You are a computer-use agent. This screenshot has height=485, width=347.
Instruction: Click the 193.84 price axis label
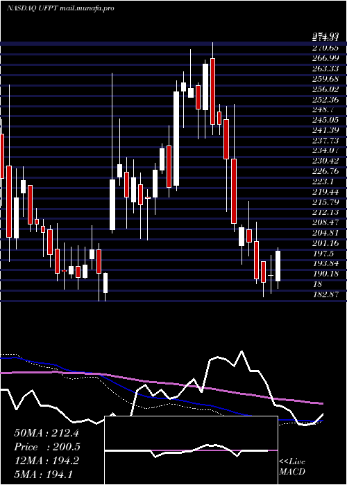coord(325,263)
